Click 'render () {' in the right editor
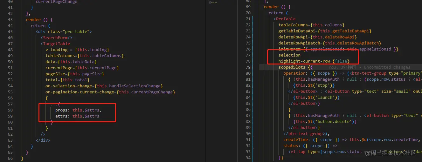Screen dimensions: 422x162 click(x=277, y=7)
